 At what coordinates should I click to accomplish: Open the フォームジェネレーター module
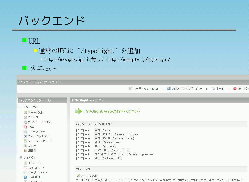(x=41, y=141)
